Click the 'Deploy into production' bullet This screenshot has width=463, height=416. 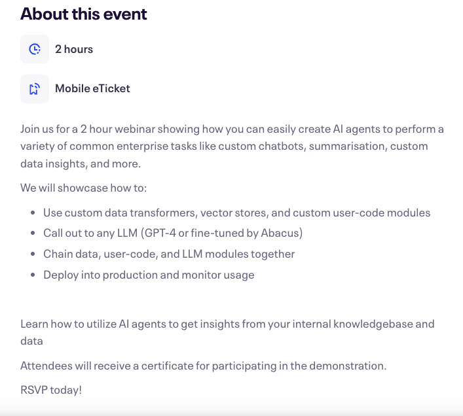149,275
